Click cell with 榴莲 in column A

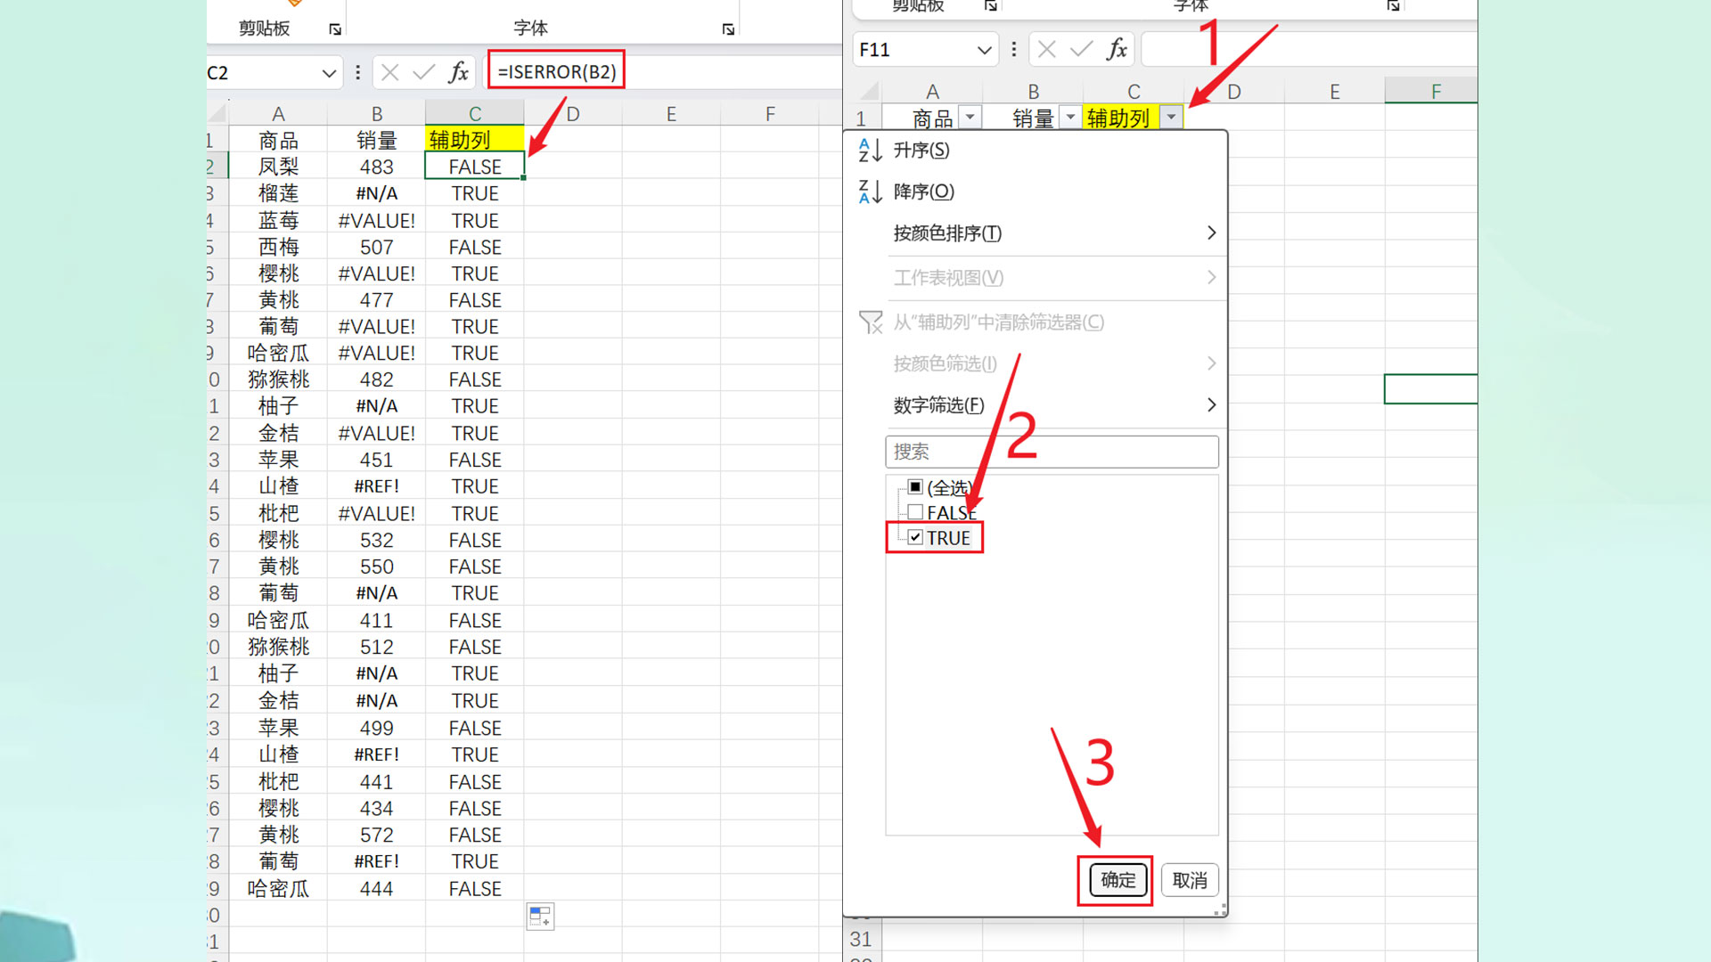coord(278,193)
